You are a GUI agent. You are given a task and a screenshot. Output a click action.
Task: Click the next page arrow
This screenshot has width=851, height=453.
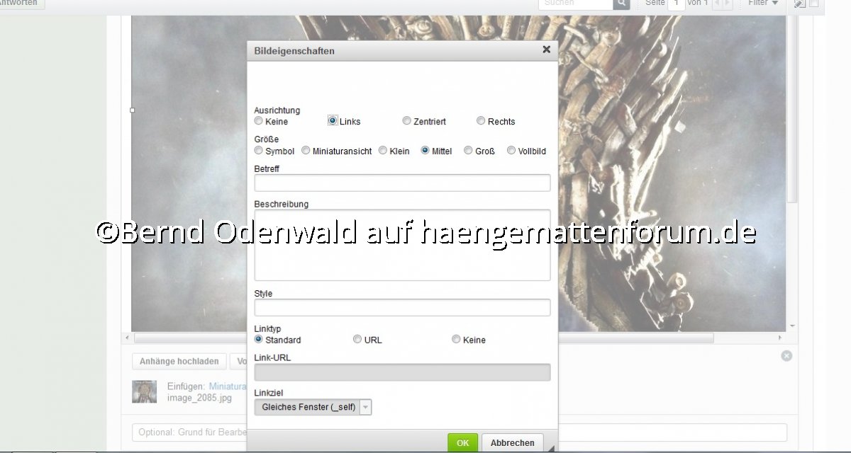tap(727, 4)
